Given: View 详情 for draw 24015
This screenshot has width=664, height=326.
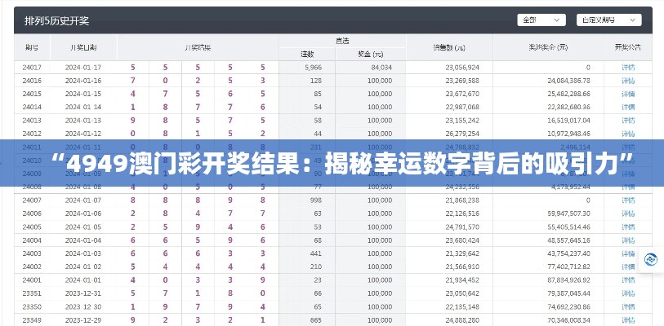Looking at the screenshot, I should coord(627,94).
